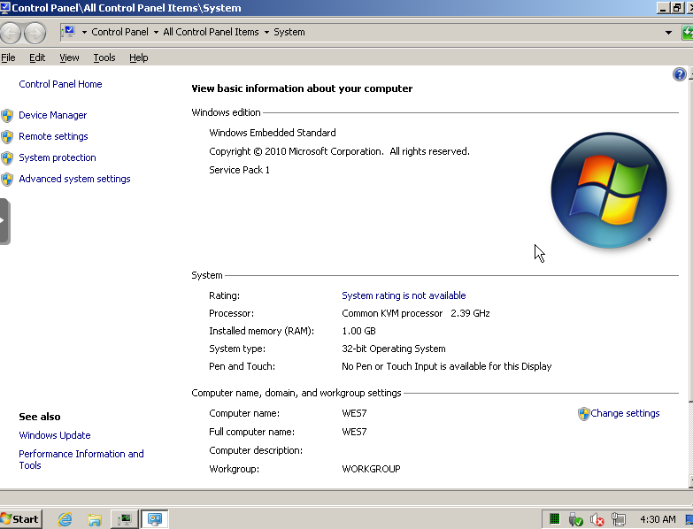Open Performance Information and Tools link
This screenshot has height=529, width=693.
pos(81,459)
